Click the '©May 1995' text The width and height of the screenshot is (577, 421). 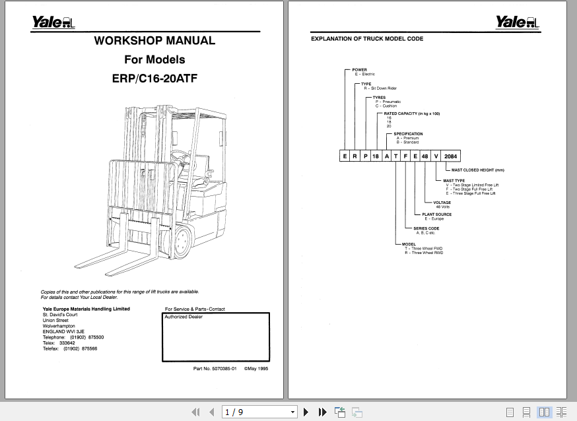pyautogui.click(x=256, y=368)
